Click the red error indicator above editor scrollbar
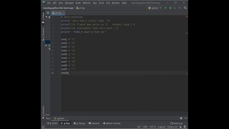Image resolution: width=229 pixels, height=129 pixels. [186, 16]
